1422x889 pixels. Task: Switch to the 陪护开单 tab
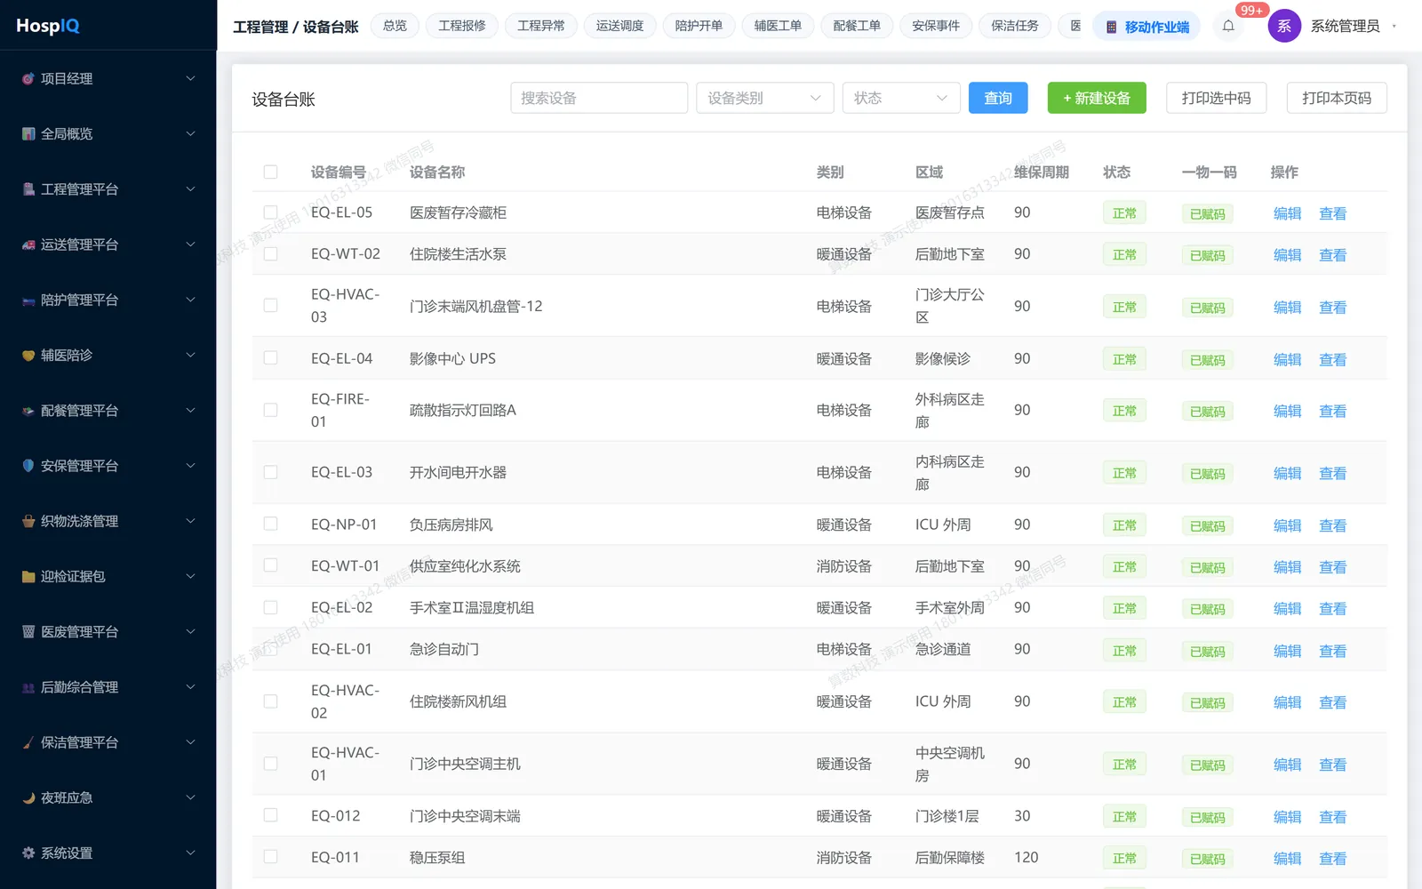coord(699,26)
